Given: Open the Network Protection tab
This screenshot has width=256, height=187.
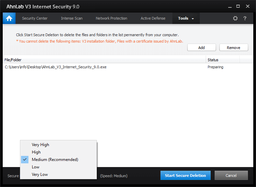Looking at the screenshot, I should pos(111,18).
